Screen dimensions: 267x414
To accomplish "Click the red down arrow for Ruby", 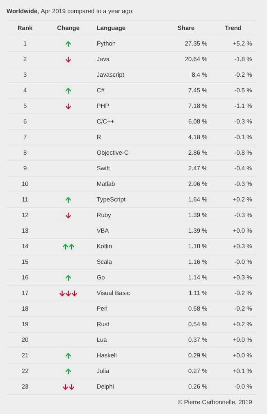I will coord(68,215).
